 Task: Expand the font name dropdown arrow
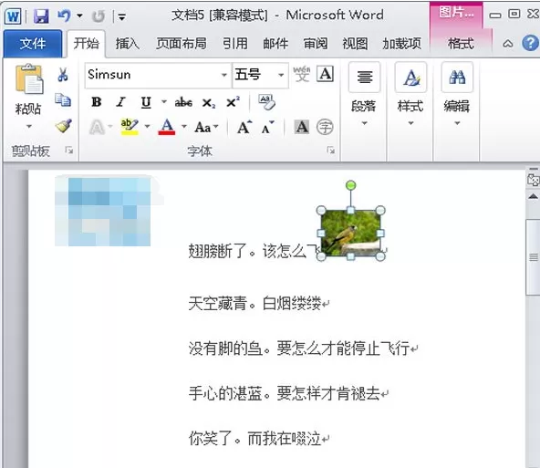(224, 75)
